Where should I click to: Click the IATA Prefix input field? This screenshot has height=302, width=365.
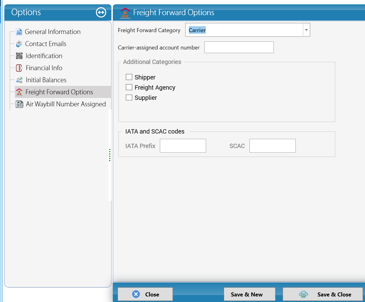pos(183,146)
